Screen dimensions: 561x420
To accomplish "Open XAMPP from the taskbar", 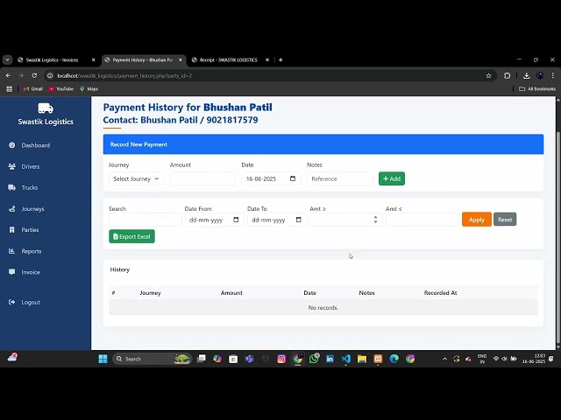I will click(378, 359).
